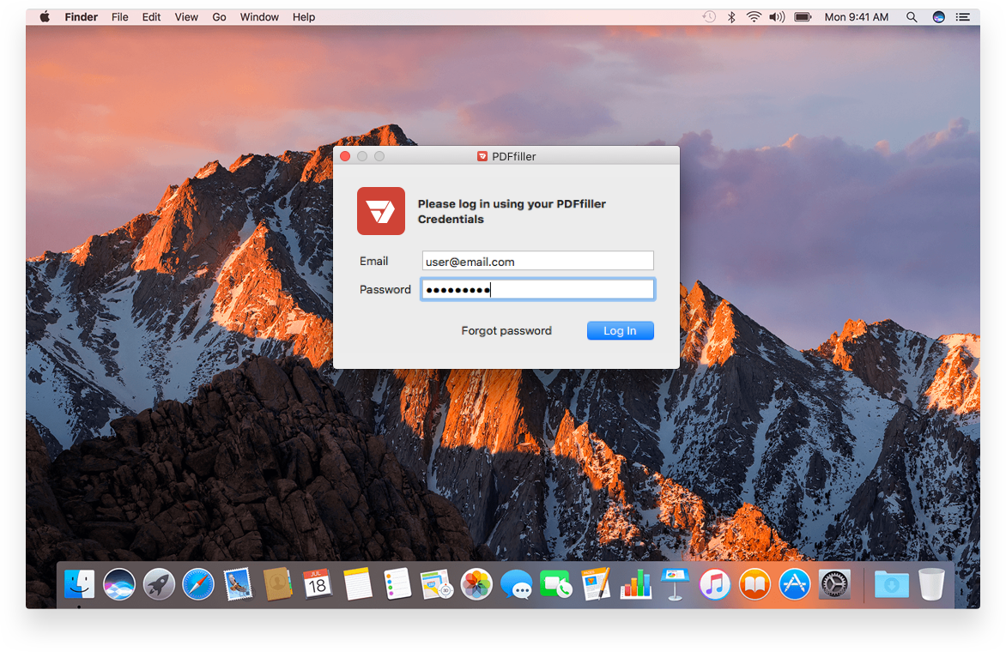
Task: Open Spotlight search magnifier
Action: (x=912, y=17)
